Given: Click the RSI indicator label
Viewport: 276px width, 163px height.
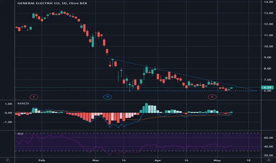Looking at the screenshot, I should tap(20, 134).
